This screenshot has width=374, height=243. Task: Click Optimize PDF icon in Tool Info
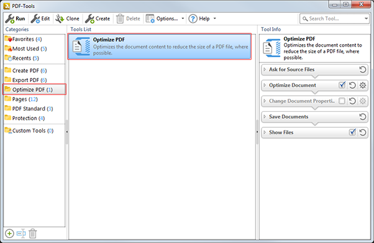point(271,48)
